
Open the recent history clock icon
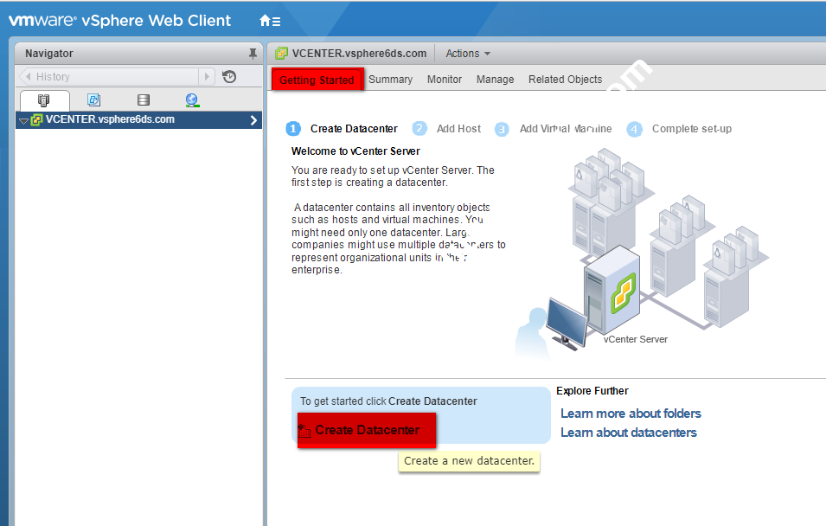pos(229,77)
